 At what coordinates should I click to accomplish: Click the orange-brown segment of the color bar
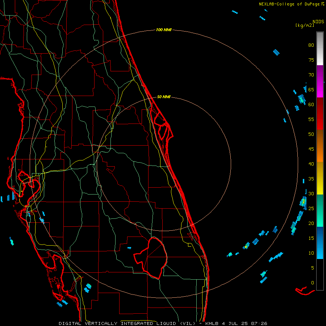click(x=320, y=146)
